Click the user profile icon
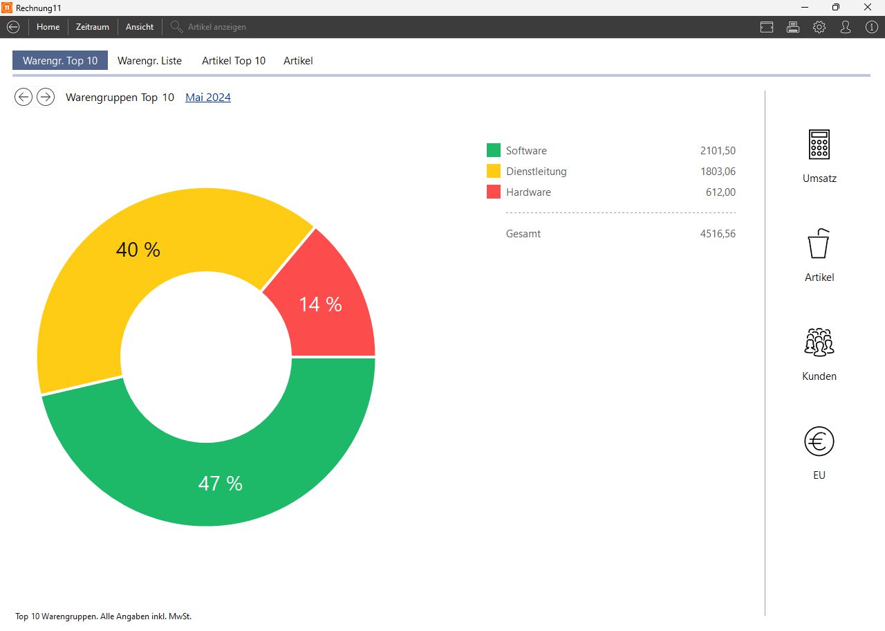885x631 pixels. (846, 27)
